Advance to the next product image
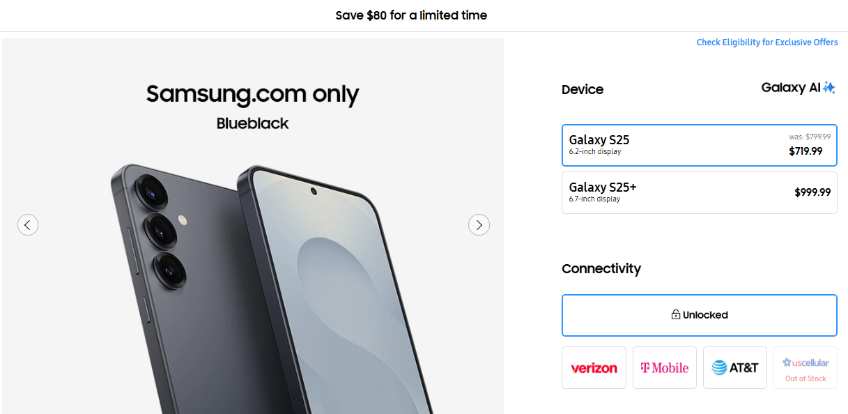Viewport: 848px width, 414px height. (479, 224)
